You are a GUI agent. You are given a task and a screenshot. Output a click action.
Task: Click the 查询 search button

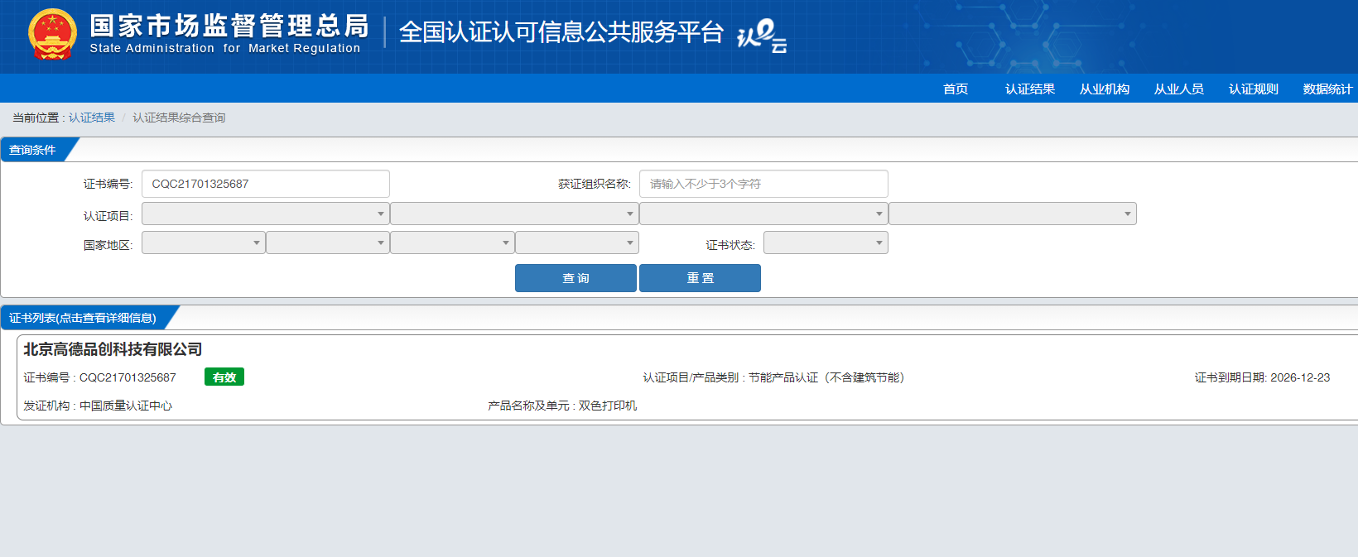[575, 278]
